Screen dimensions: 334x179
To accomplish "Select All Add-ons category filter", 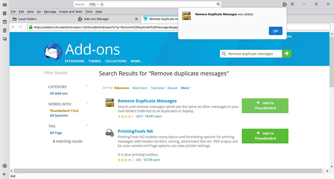I will [x=58, y=93].
